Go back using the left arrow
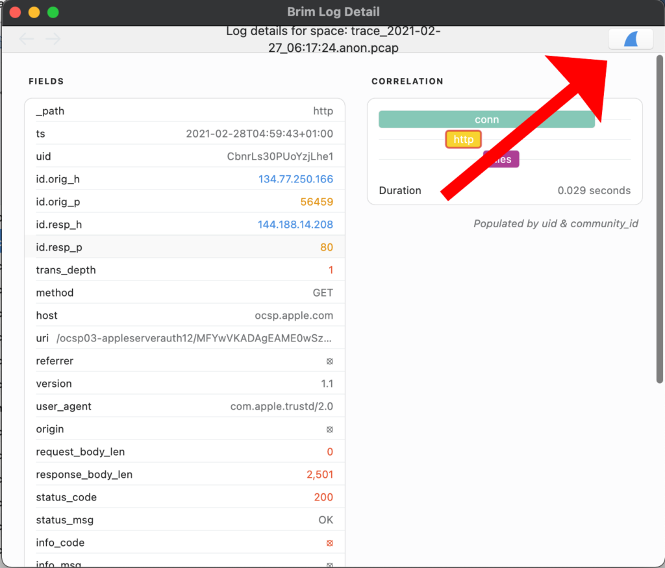The width and height of the screenshot is (665, 568). coord(27,40)
